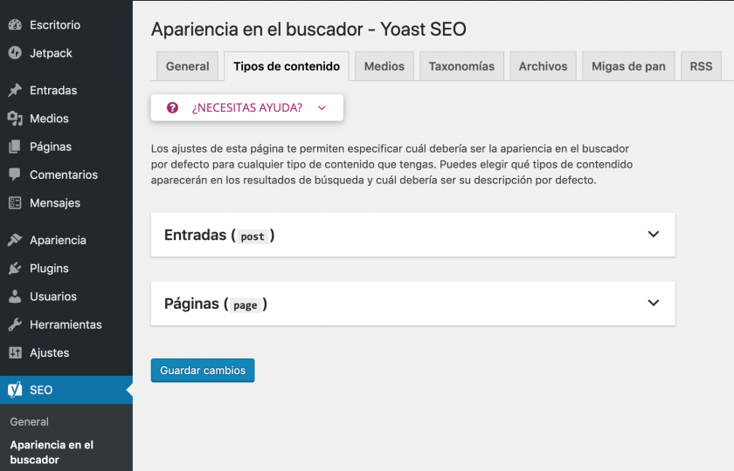Click the Ajustes settings menu item
Viewport: 734px width, 471px height.
click(x=49, y=353)
